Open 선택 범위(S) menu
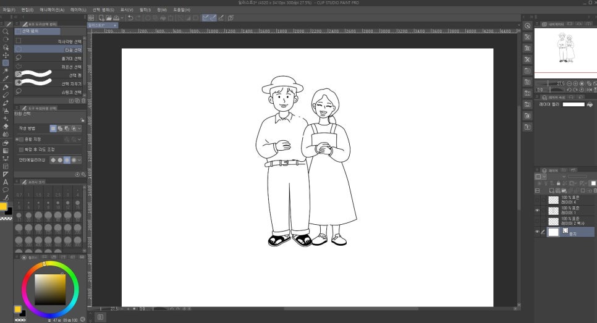Image resolution: width=597 pixels, height=323 pixels. [104, 9]
